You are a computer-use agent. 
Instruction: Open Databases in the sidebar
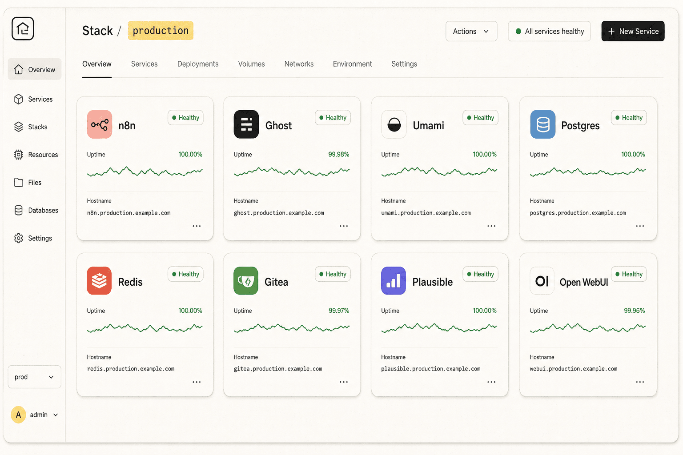coord(35,210)
